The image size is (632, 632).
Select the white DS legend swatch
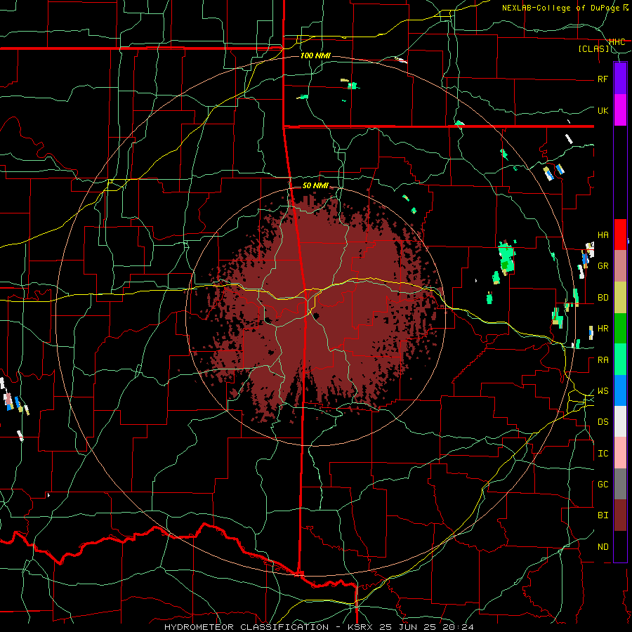coord(620,421)
